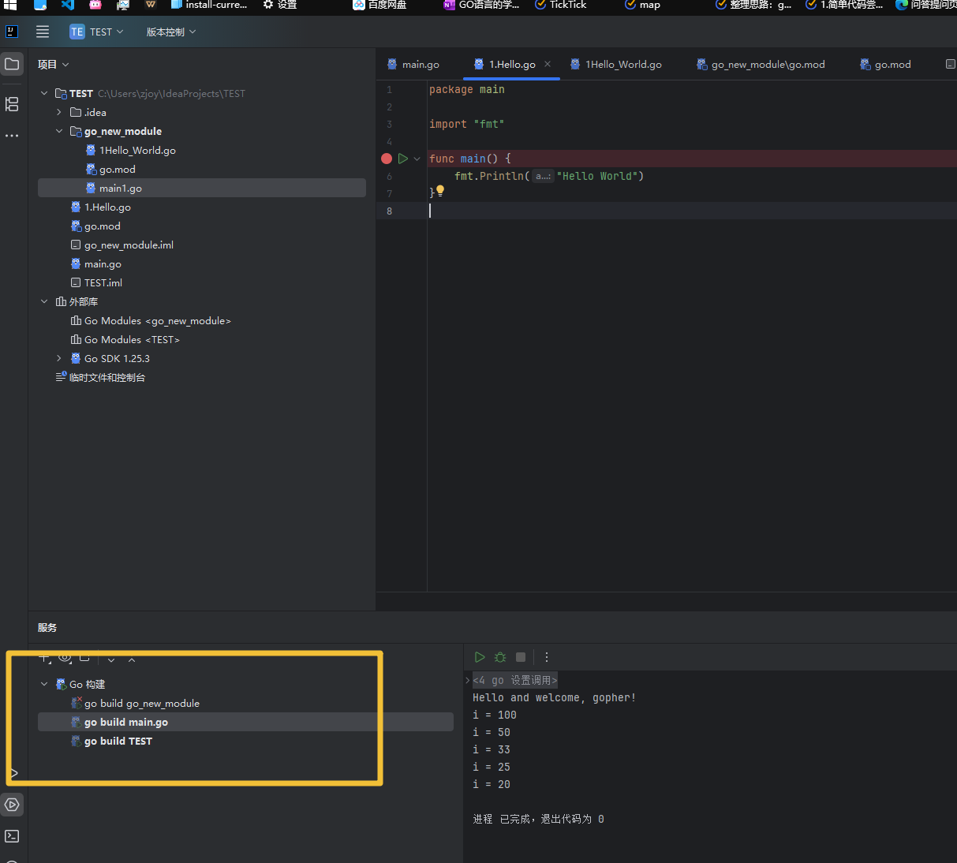Open 设置 taskbar window
This screenshot has width=957, height=863.
(280, 5)
